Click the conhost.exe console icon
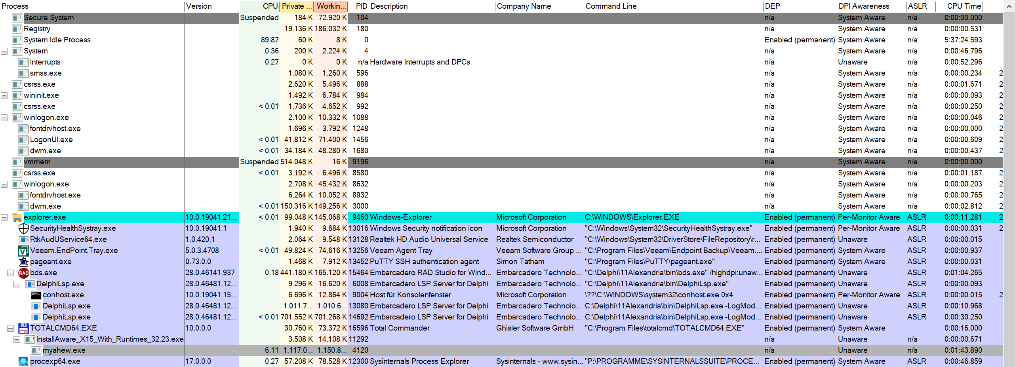 [36, 295]
